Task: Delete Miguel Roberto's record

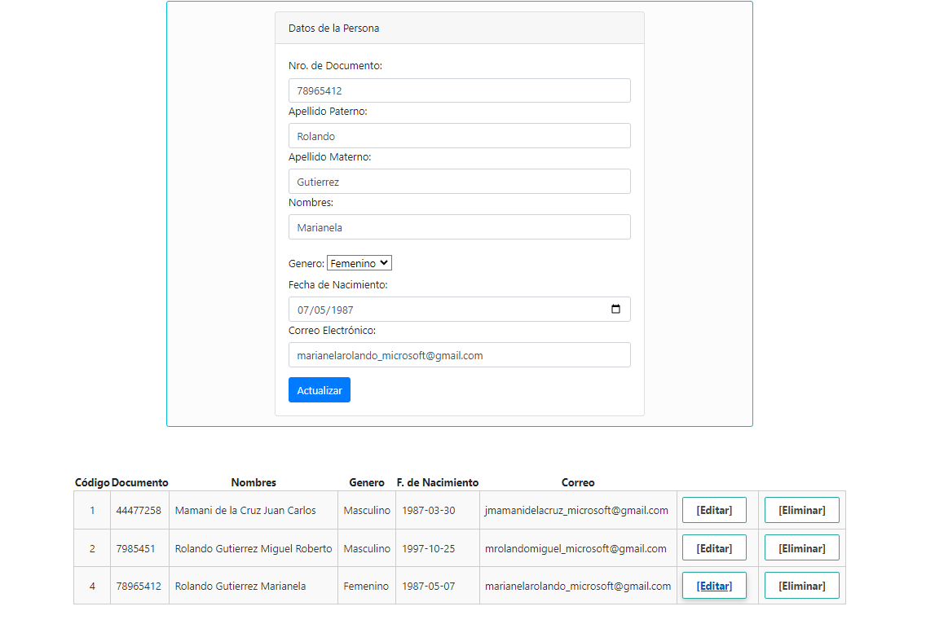Action: [x=801, y=548]
